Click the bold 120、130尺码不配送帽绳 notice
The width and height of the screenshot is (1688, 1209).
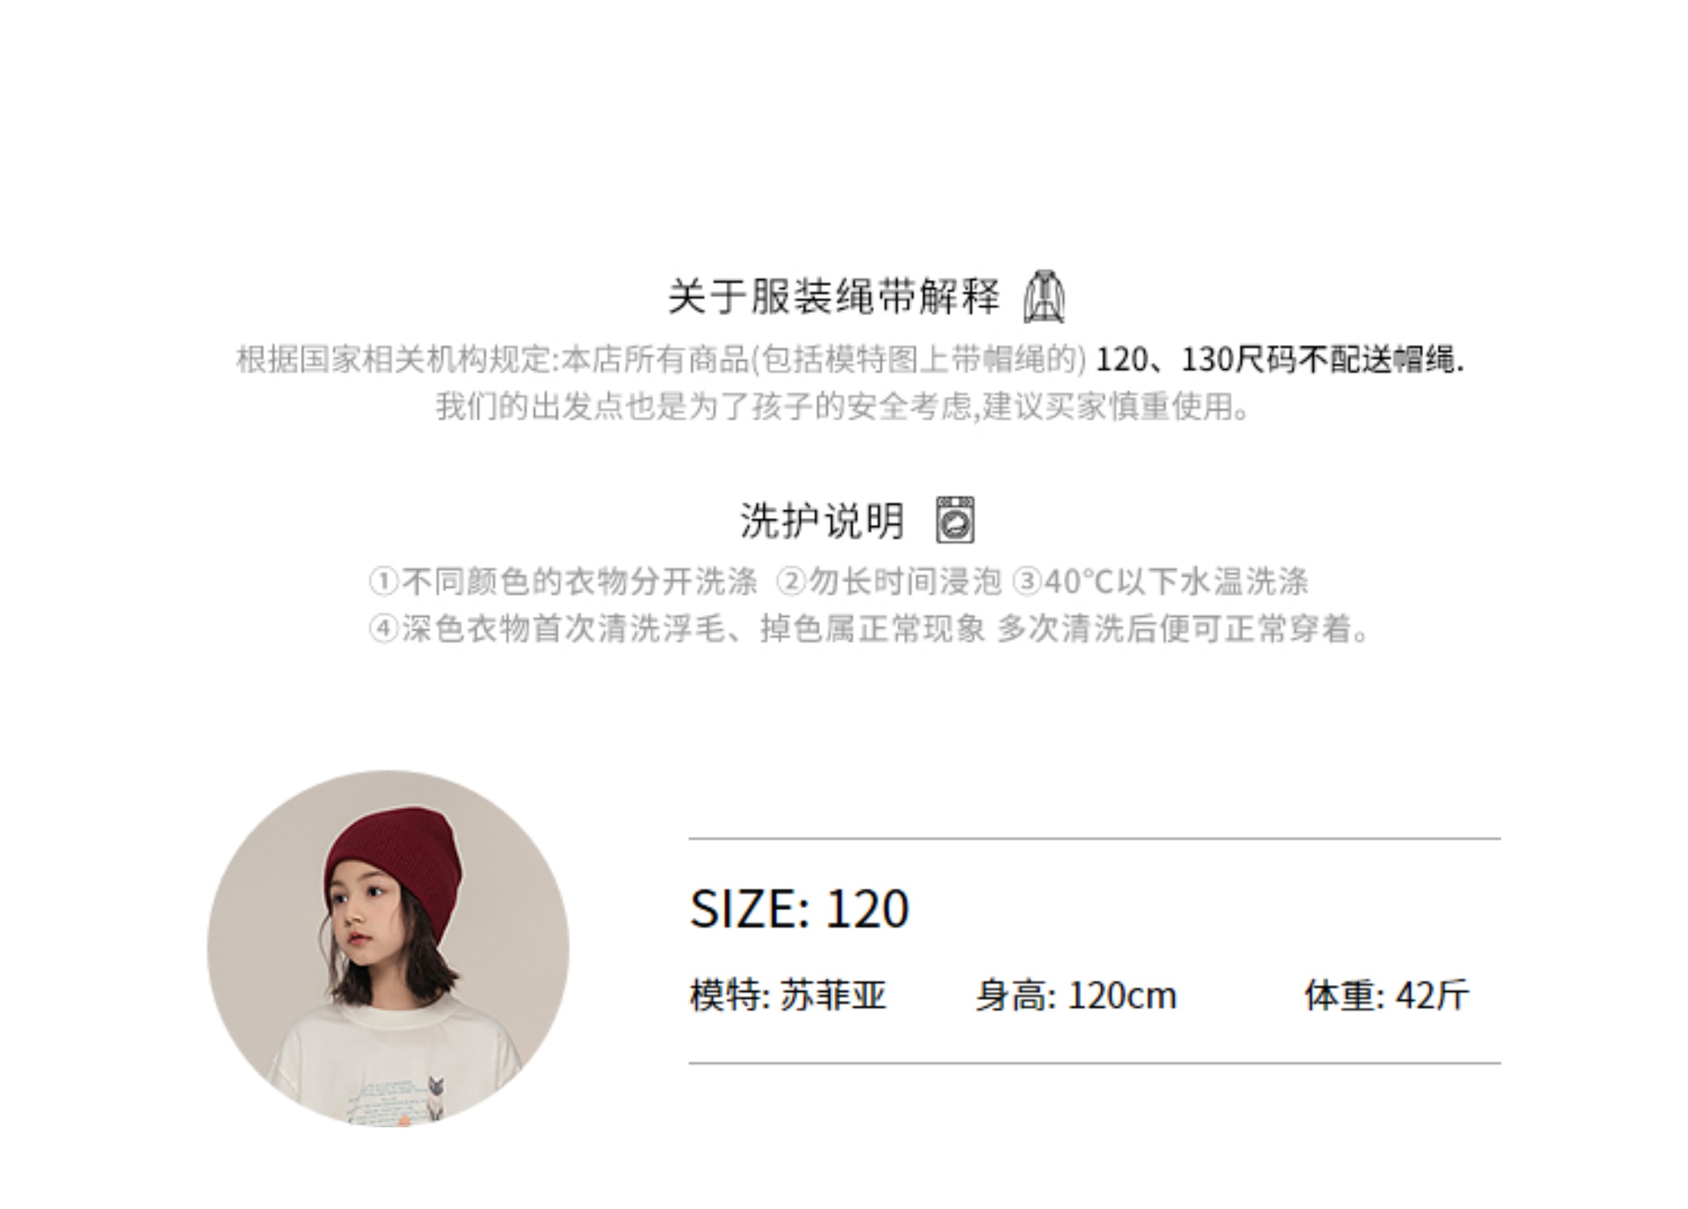(1280, 359)
